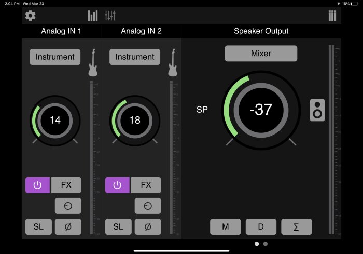Viewport: 363px width, 254px height.
Task: Open the Instrument selector on Analog IN 1
Action: pyautogui.click(x=55, y=57)
